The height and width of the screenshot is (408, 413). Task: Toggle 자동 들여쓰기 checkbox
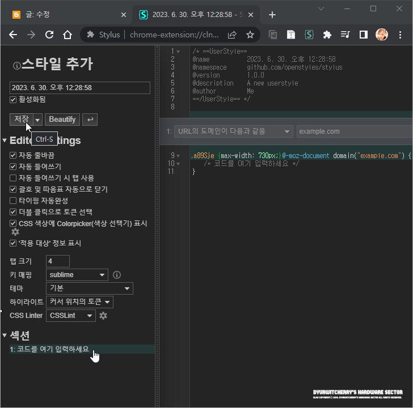point(13,167)
